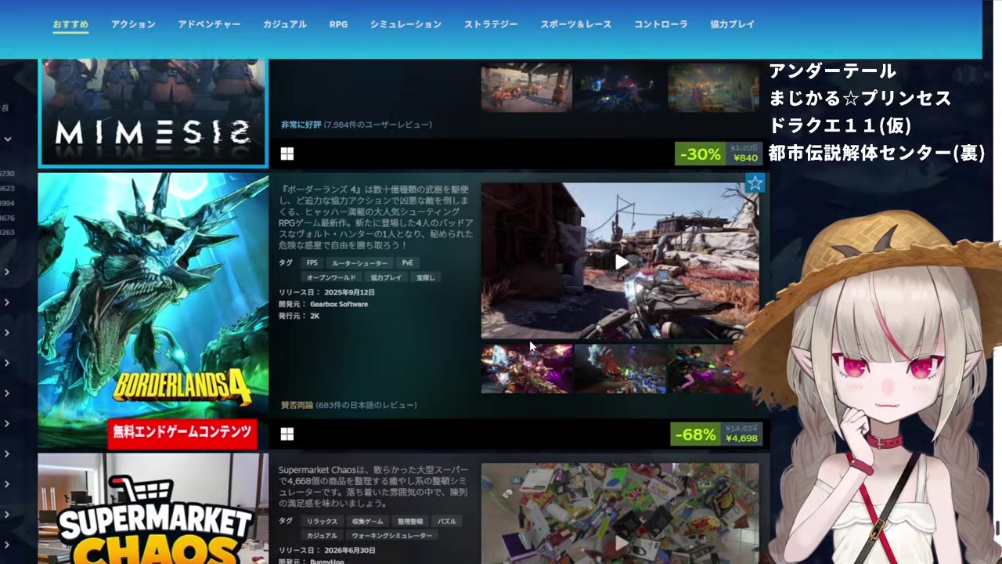Open the おすすめ tab
This screenshot has height=564, width=1002.
(x=70, y=24)
